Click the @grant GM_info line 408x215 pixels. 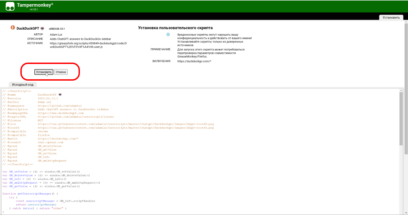[27, 157]
